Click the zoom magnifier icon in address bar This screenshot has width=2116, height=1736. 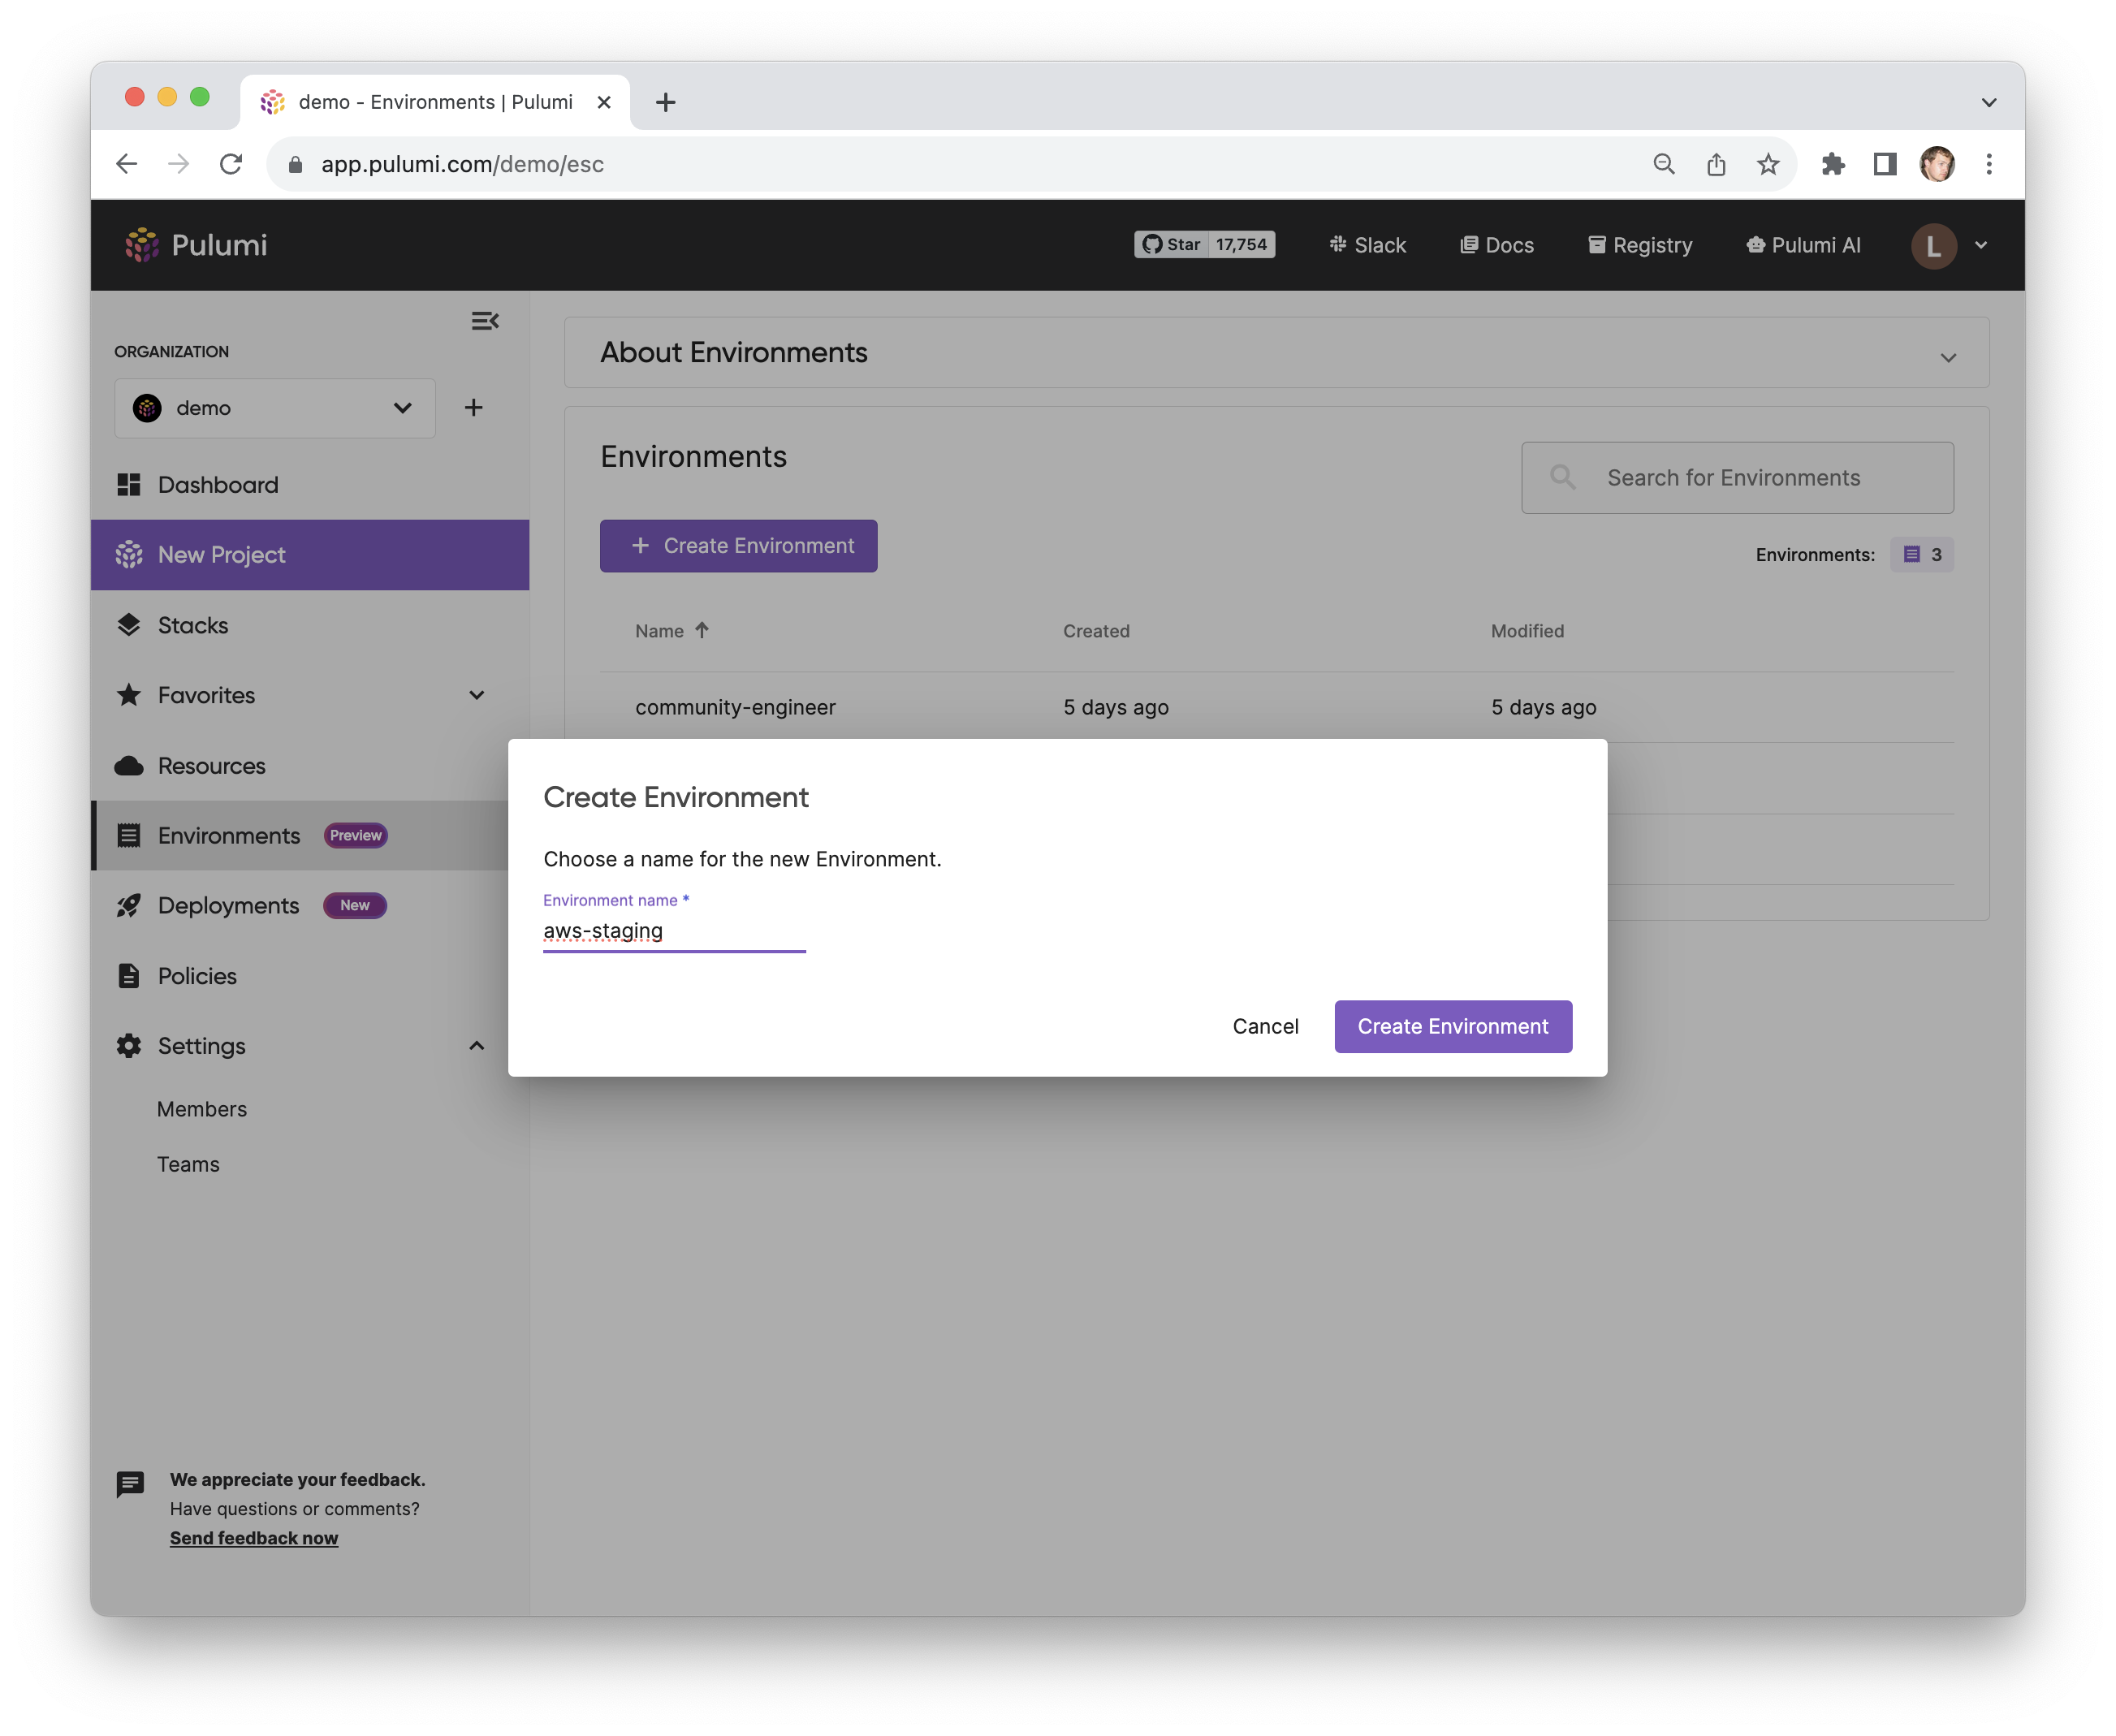pos(1663,164)
